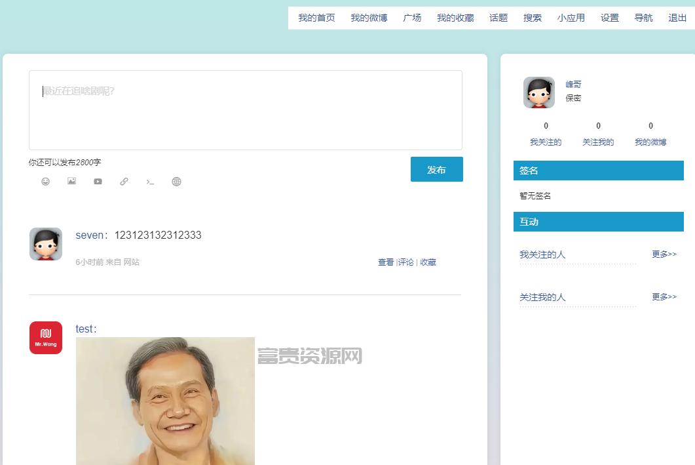Click the 我关注的人 heading
The image size is (695, 465).
[542, 254]
